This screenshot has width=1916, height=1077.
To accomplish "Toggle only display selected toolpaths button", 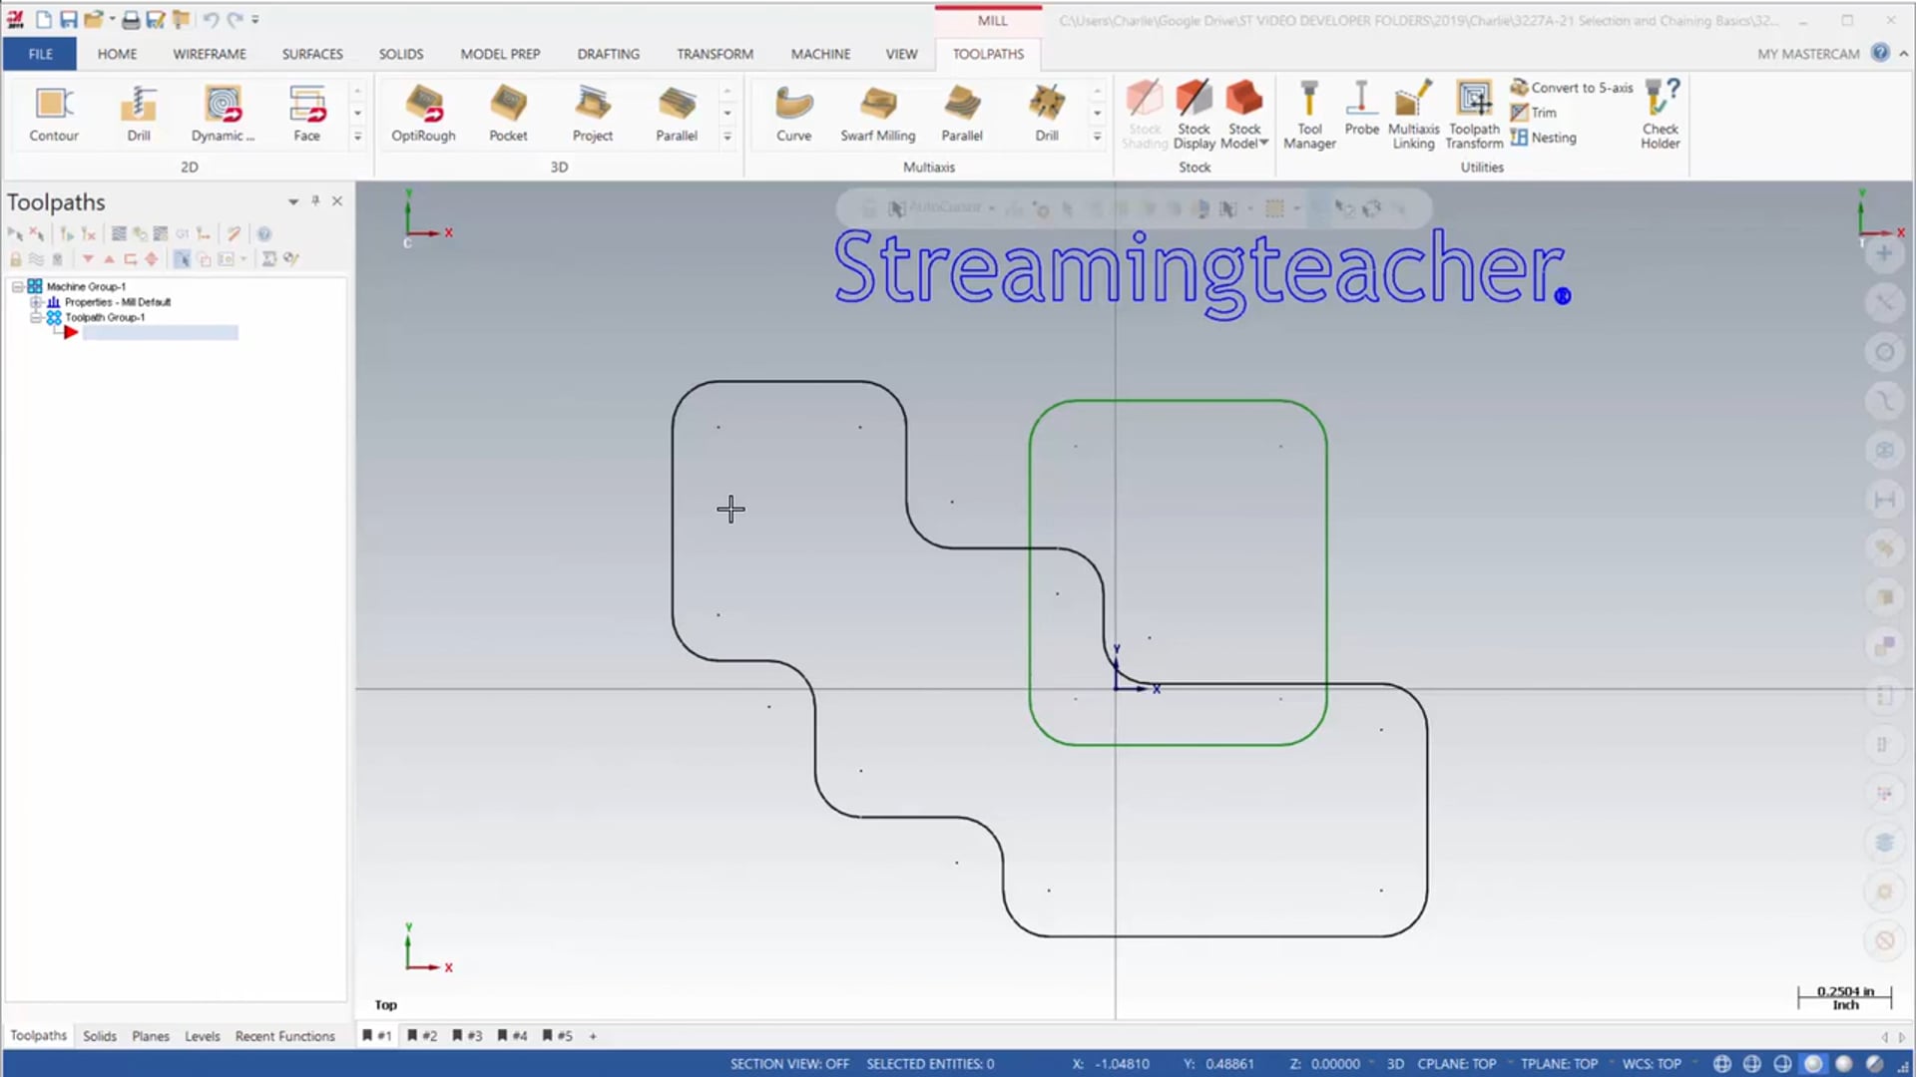I will pos(182,259).
